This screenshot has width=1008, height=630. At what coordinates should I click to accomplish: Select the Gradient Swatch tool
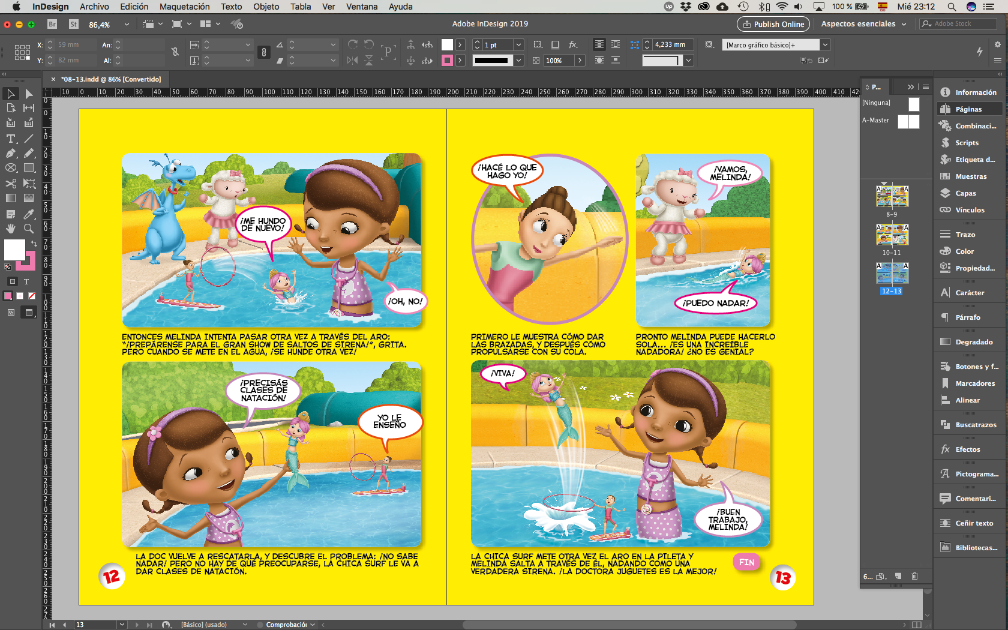pos(11,198)
